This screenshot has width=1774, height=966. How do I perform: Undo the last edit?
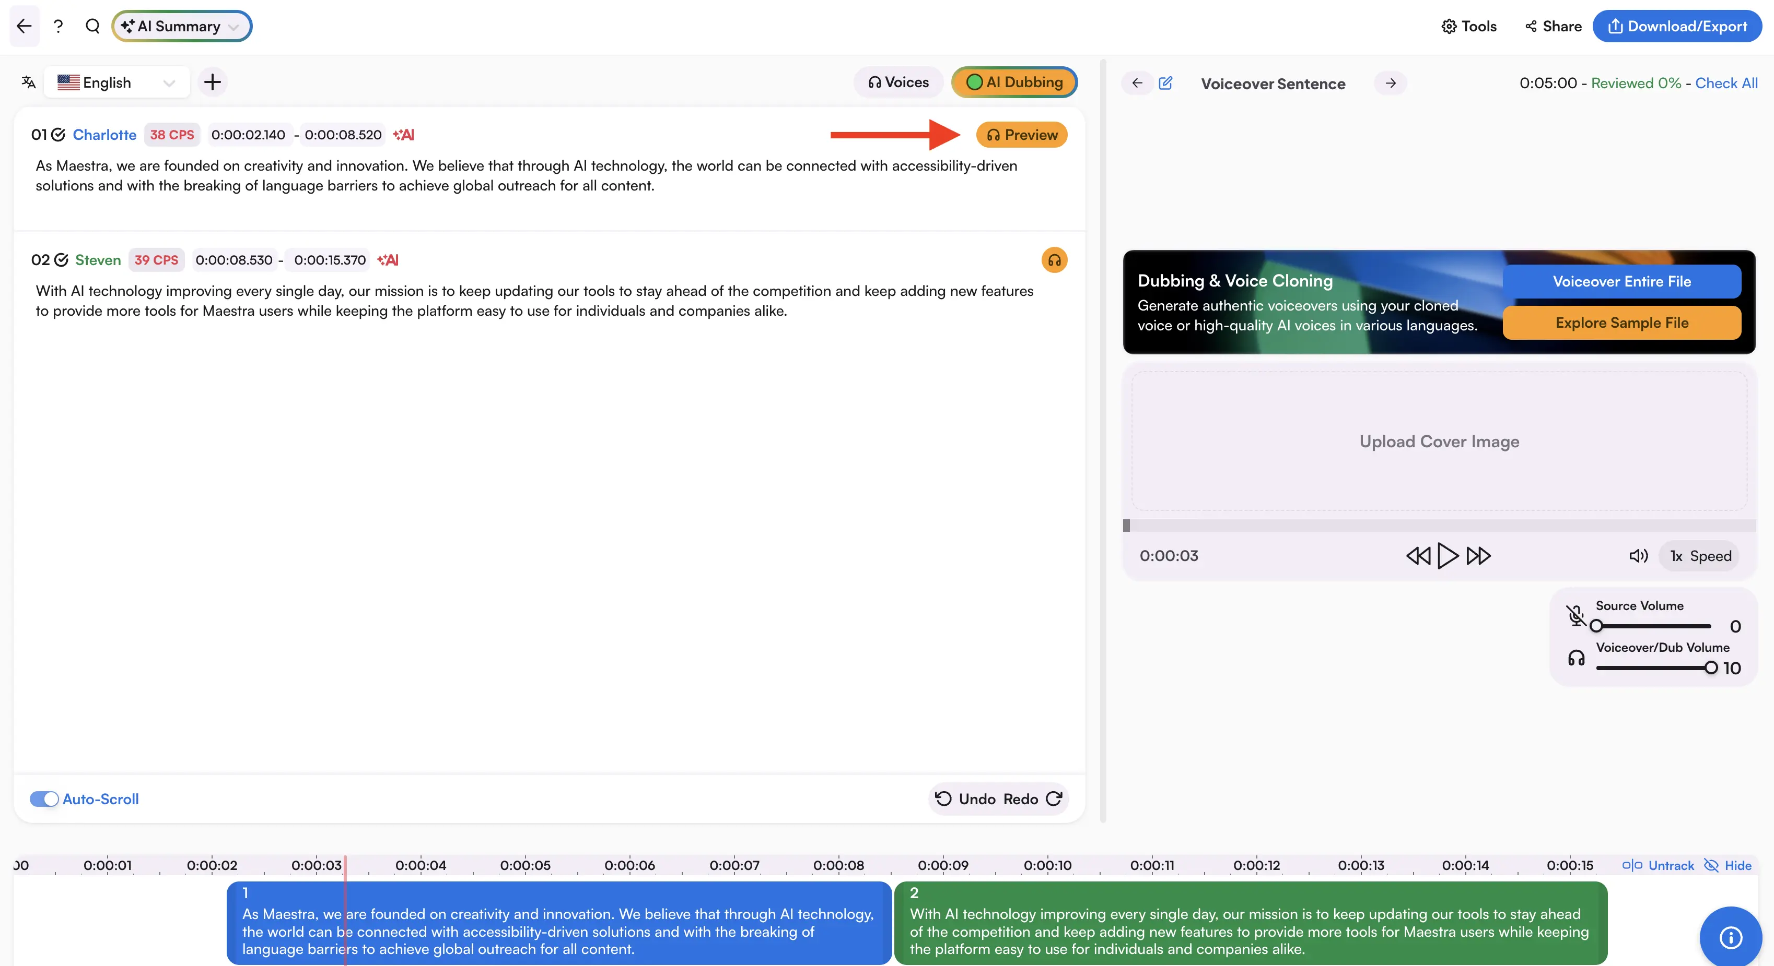[x=965, y=799]
